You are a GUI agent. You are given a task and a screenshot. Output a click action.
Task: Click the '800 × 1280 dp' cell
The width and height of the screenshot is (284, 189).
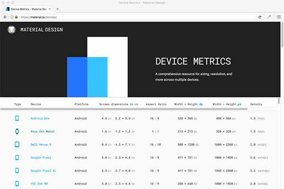pyautogui.click(x=188, y=145)
